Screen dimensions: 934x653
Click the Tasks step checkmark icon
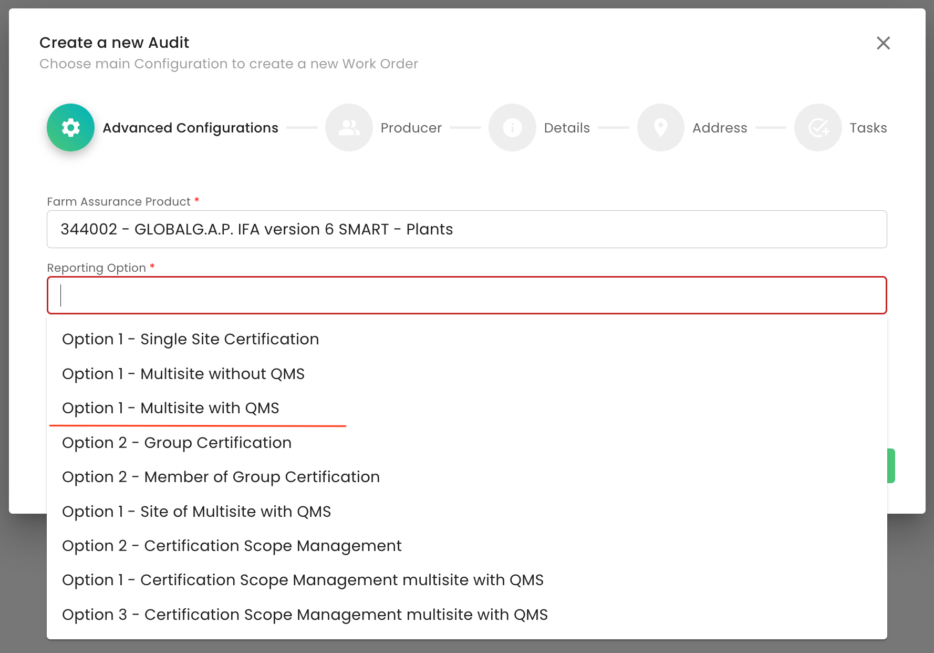tap(818, 128)
